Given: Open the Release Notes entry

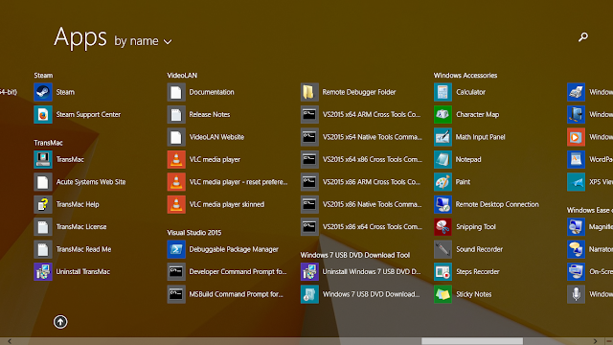Looking at the screenshot, I should pyautogui.click(x=198, y=115).
